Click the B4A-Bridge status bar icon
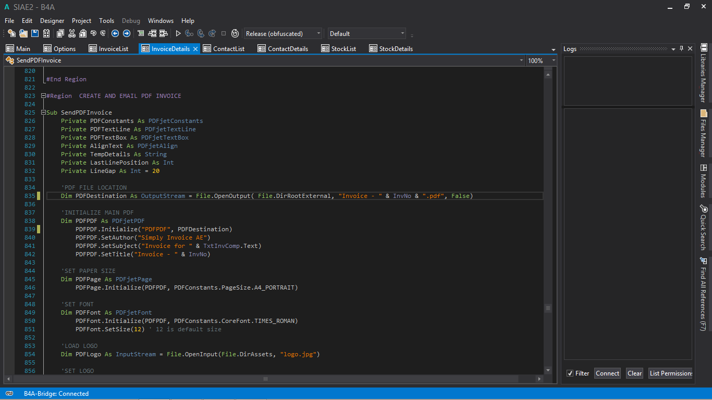The height and width of the screenshot is (400, 712). [9, 394]
